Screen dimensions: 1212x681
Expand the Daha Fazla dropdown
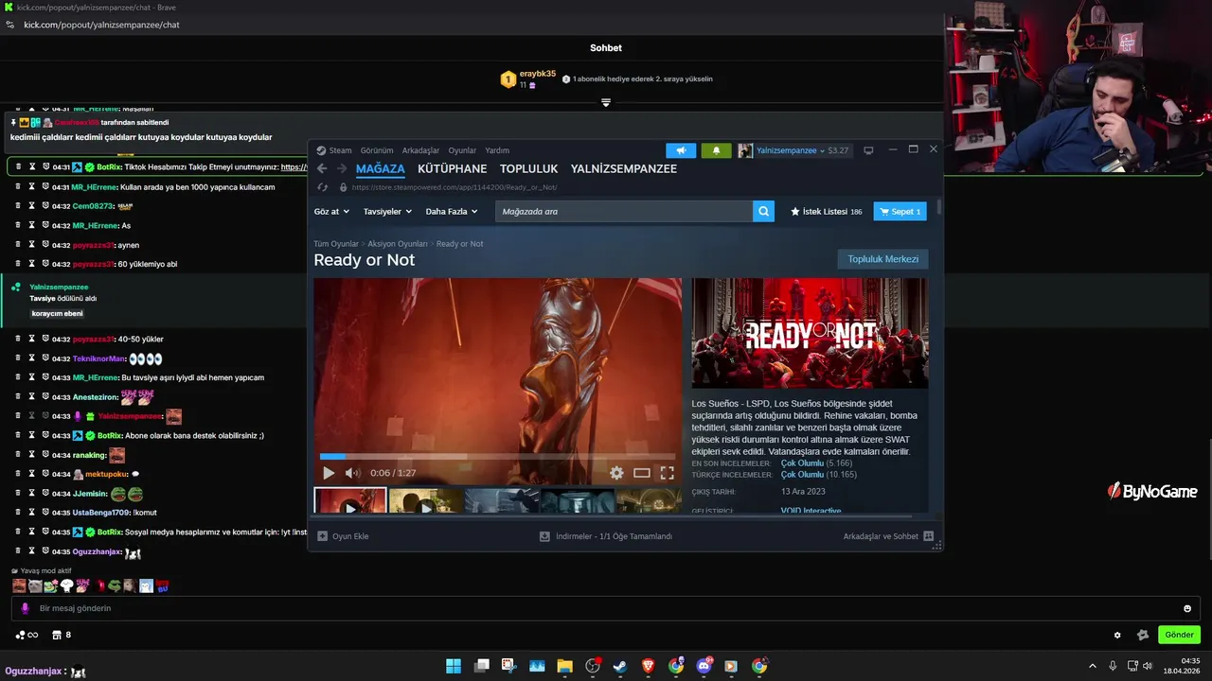[x=452, y=212]
